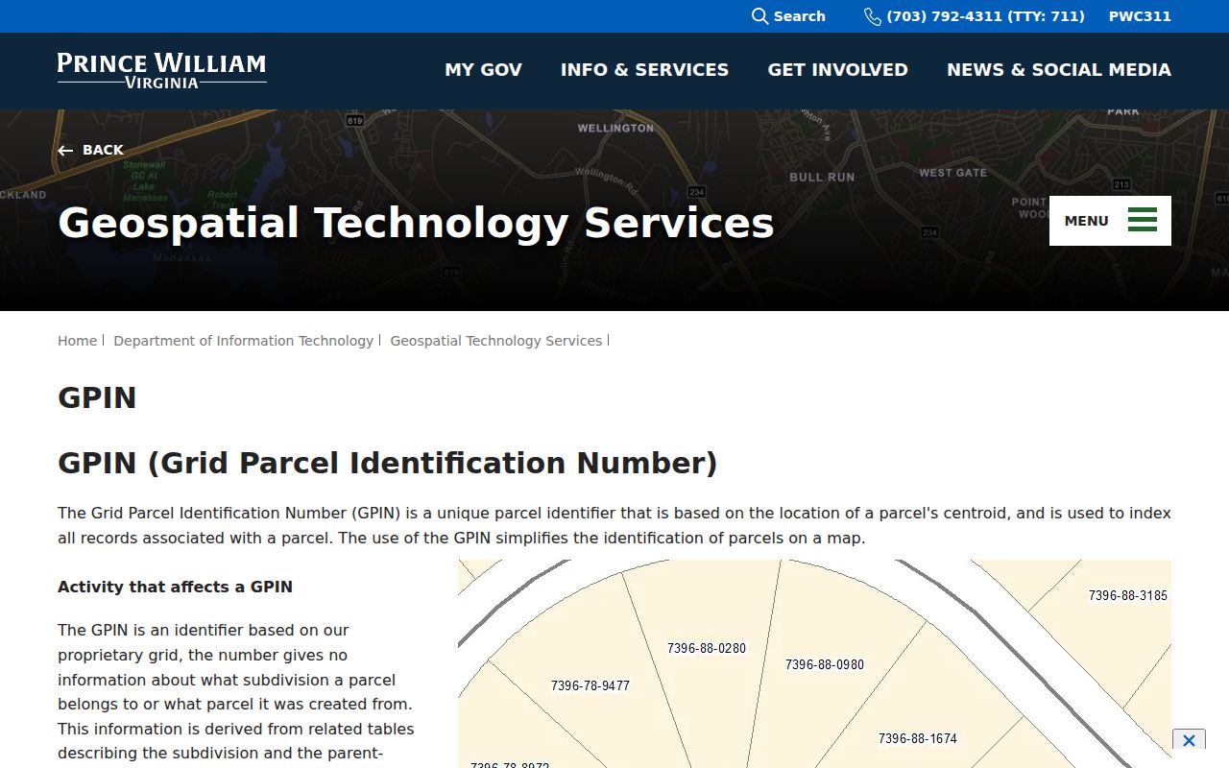This screenshot has width=1229, height=768.
Task: Open Department of Information Technology breadcrumb
Action: click(243, 341)
